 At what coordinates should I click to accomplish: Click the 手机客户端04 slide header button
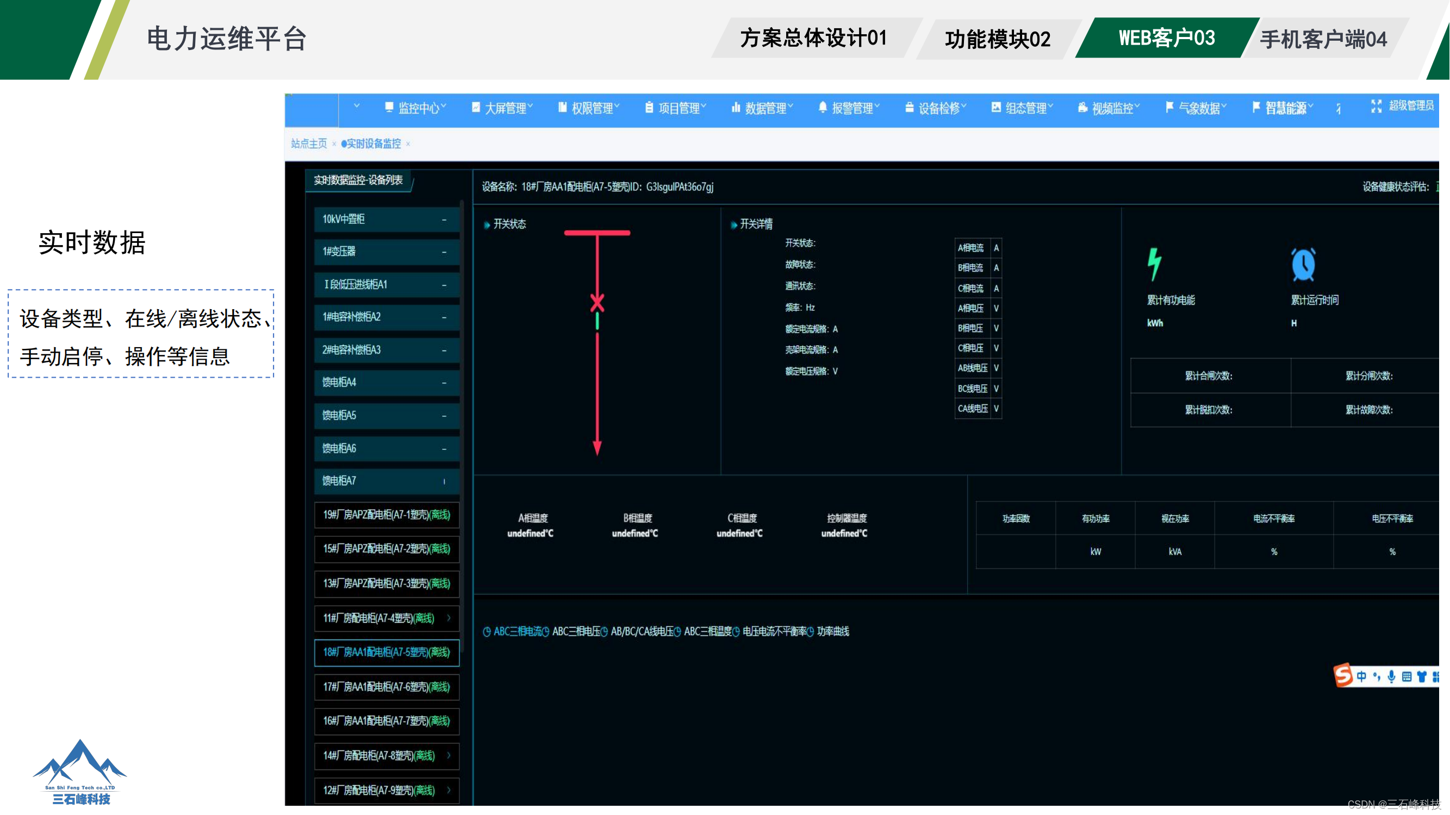1323,39
